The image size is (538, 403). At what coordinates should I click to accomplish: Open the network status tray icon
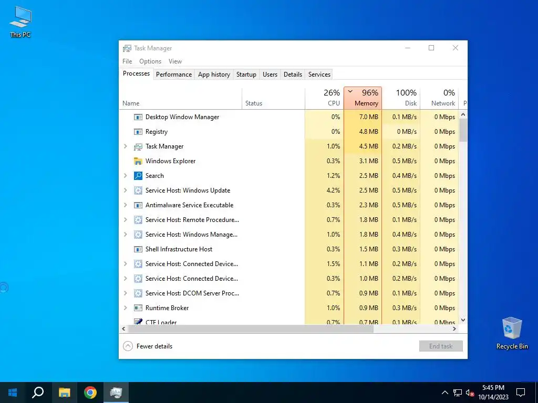pos(458,393)
